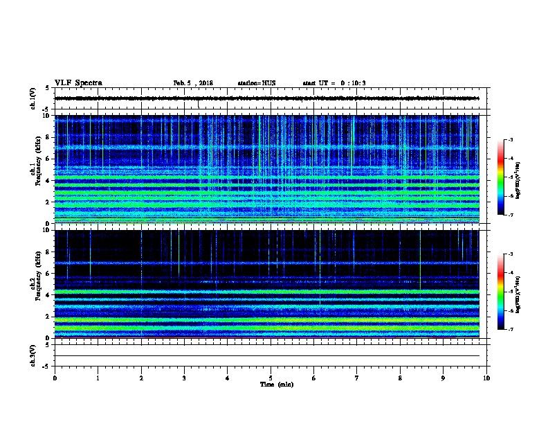This screenshot has width=548, height=424.
Task: Select the "ch.1(V)" waveform axis label
Action: (33, 98)
